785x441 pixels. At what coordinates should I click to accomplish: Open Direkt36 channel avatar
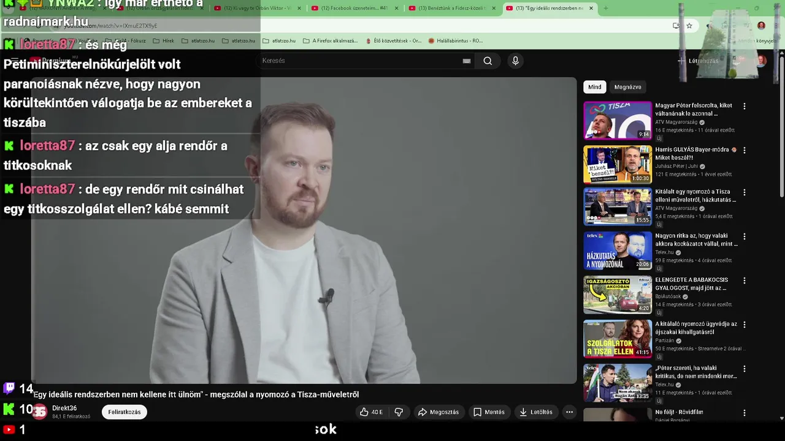(40, 412)
